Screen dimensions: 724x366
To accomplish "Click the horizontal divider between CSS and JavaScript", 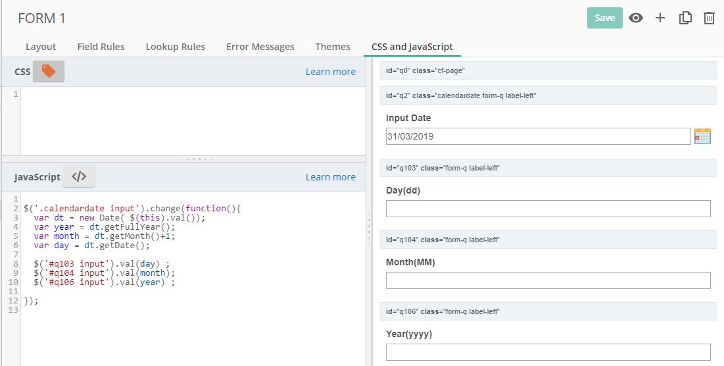I will coord(184,159).
